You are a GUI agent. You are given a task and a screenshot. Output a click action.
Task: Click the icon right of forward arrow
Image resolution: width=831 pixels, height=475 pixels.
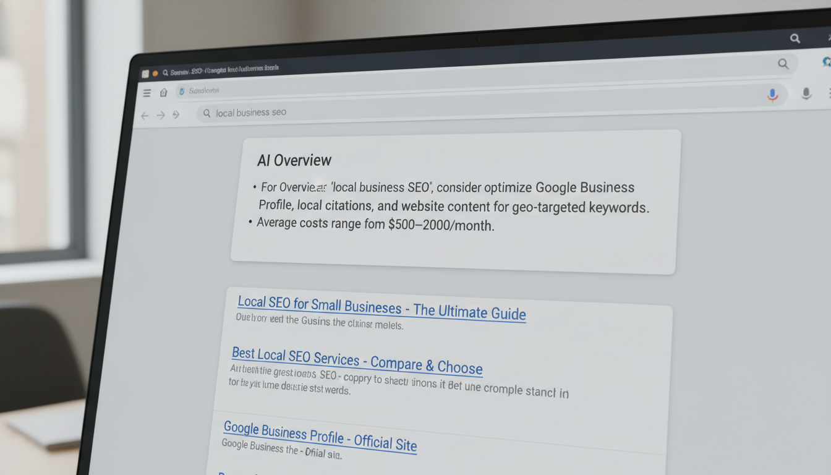[176, 114]
